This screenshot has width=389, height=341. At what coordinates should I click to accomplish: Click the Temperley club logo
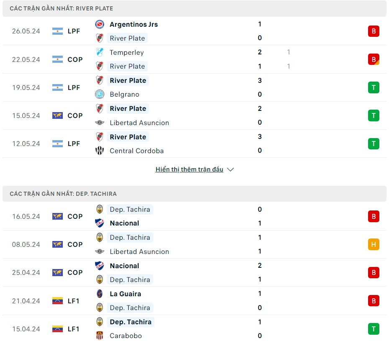[x=99, y=52]
